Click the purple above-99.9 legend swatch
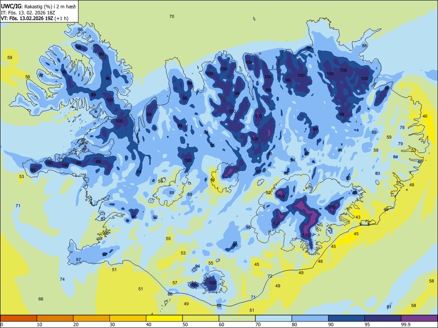This screenshot has width=438, height=328. tap(419, 318)
